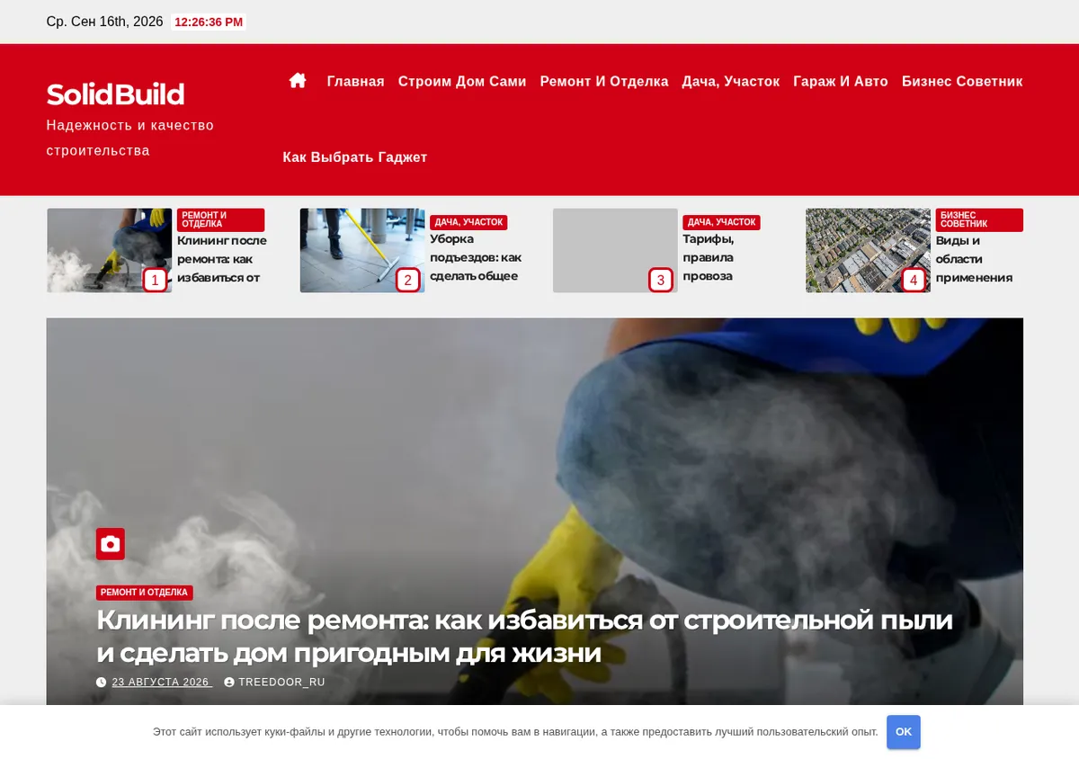Open the featured Клининг после ремонта headline

[x=524, y=637]
